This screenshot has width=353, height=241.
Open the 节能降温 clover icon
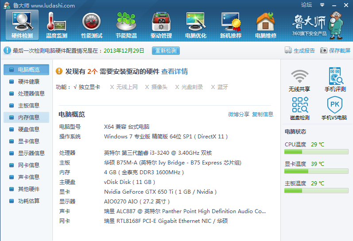(x=126, y=25)
